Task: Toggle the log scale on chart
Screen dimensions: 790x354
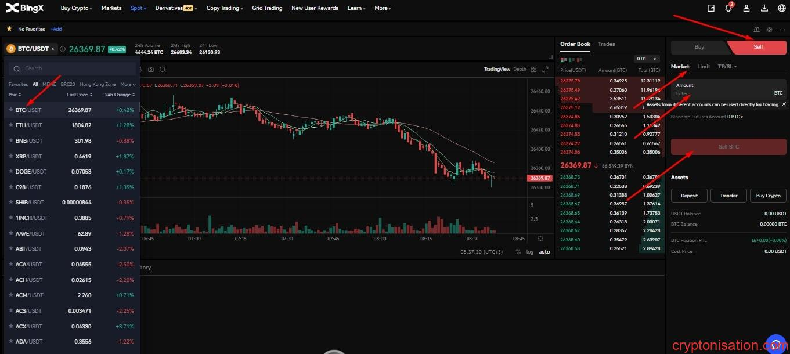Action: 529,252
